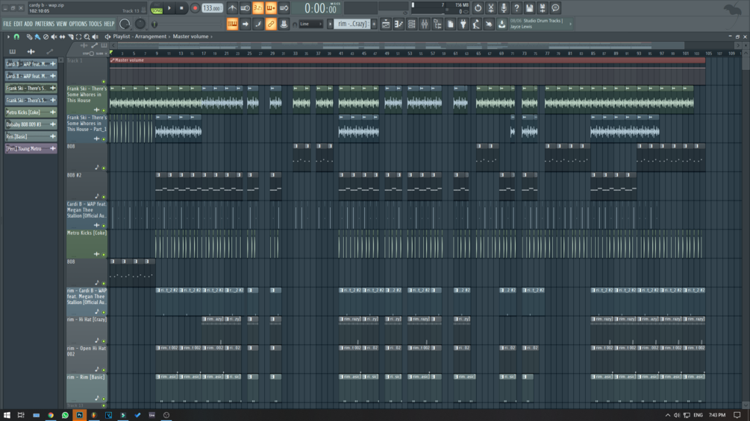Toggle the metronome icon

(232, 8)
